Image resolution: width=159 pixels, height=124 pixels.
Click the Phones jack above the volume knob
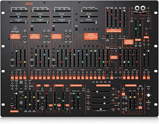(148, 89)
